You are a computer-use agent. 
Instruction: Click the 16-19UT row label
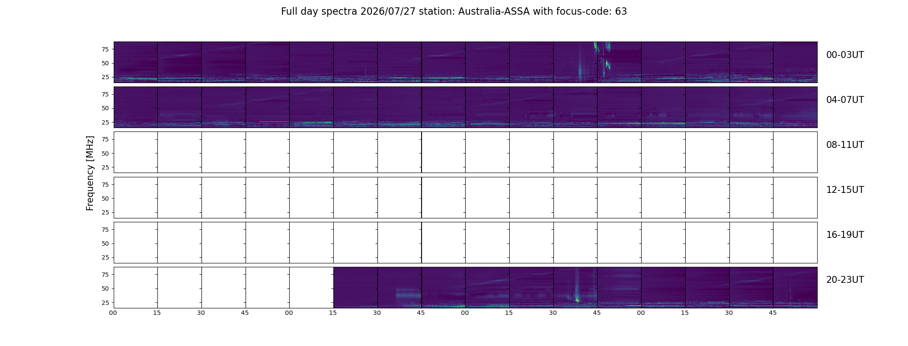pyautogui.click(x=845, y=235)
